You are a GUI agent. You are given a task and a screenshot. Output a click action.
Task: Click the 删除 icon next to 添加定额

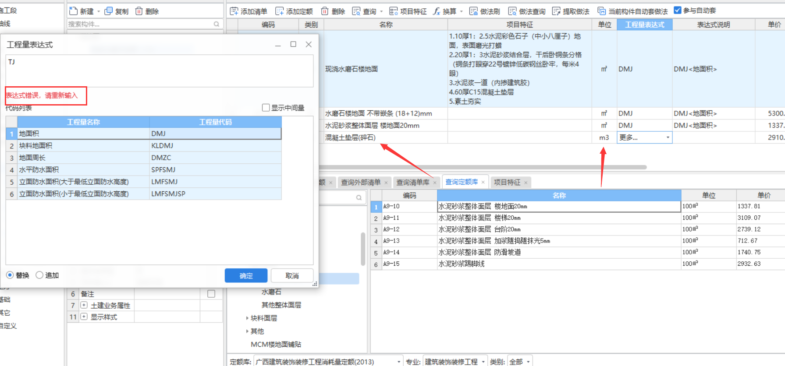(325, 11)
